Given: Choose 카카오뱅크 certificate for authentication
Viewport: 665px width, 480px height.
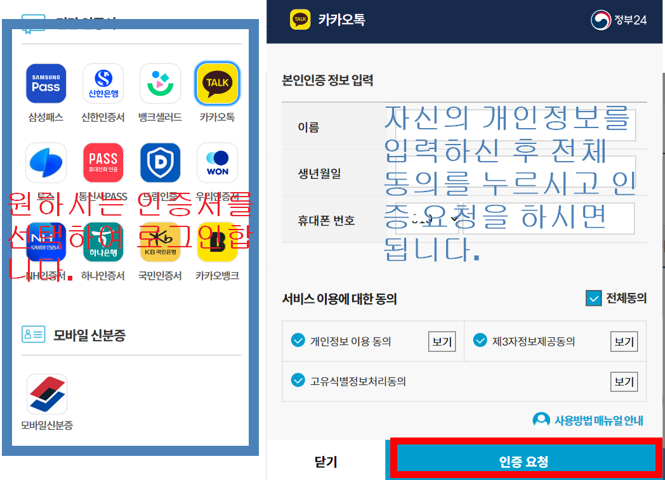Looking at the screenshot, I should [x=217, y=242].
